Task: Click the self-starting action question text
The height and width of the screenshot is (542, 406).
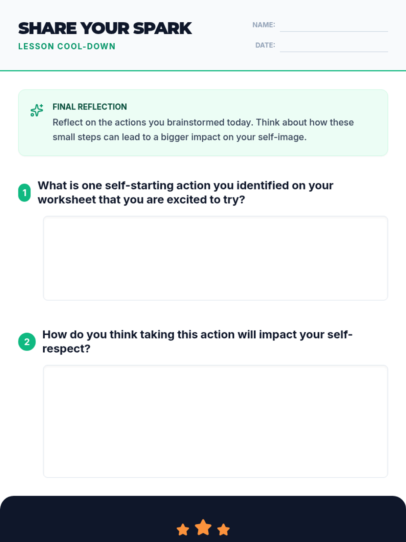Action: pos(185,192)
